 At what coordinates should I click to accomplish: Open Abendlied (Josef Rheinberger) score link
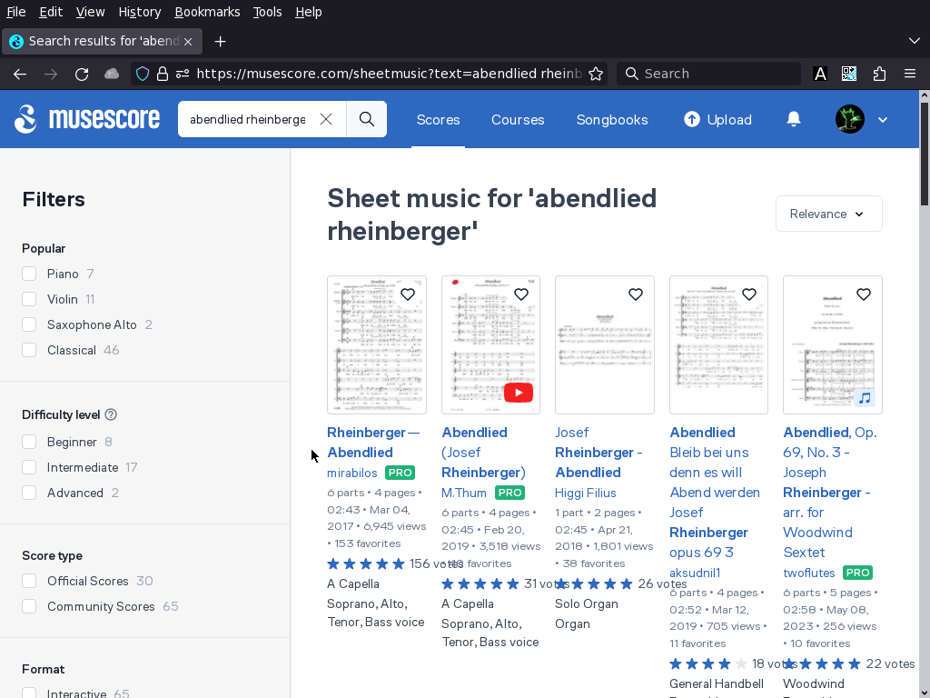click(x=483, y=453)
